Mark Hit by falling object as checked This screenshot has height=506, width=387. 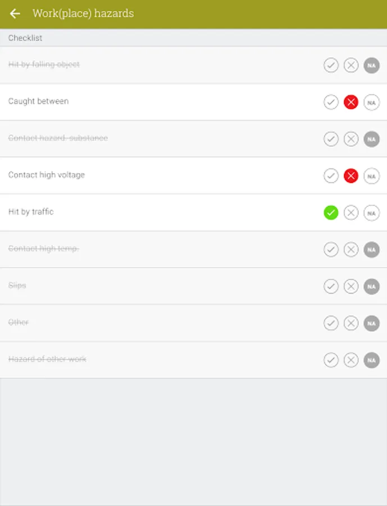[x=331, y=65]
